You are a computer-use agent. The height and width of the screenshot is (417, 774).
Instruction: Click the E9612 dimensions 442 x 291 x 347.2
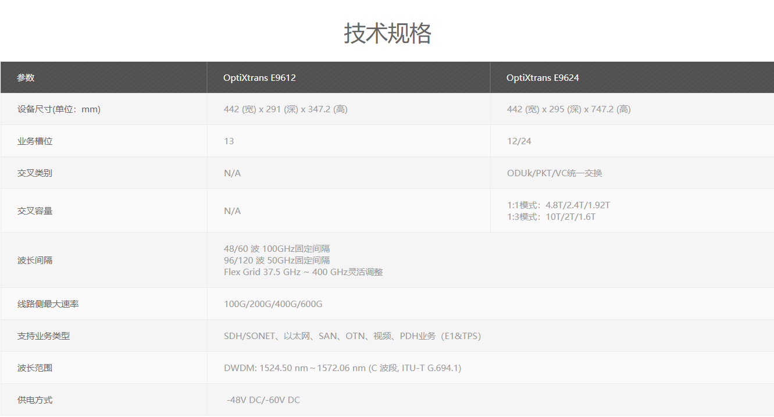coord(286,109)
